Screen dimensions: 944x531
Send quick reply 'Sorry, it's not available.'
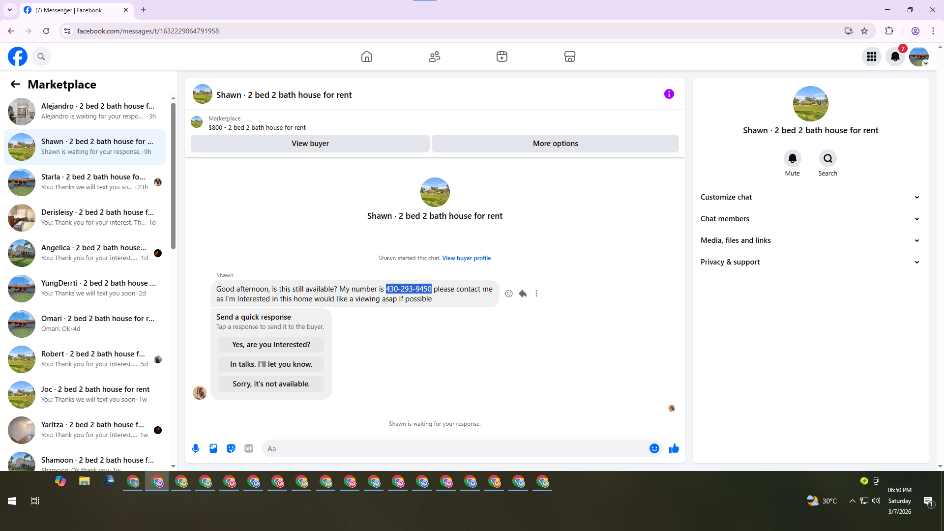pyautogui.click(x=271, y=384)
